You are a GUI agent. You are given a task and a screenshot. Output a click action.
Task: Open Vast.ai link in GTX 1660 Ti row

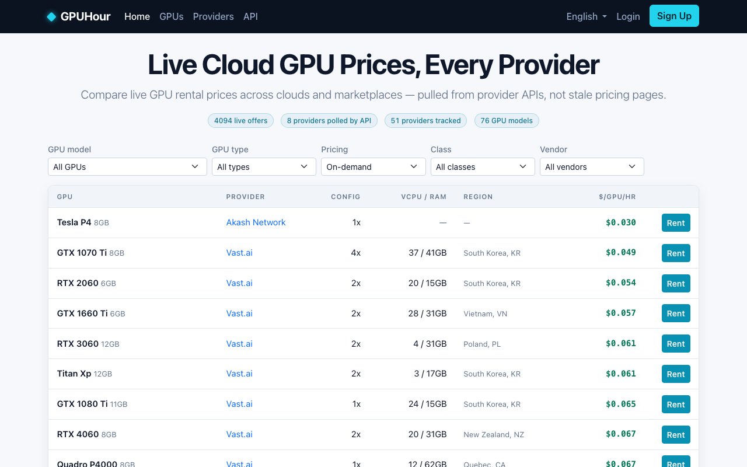click(x=239, y=313)
